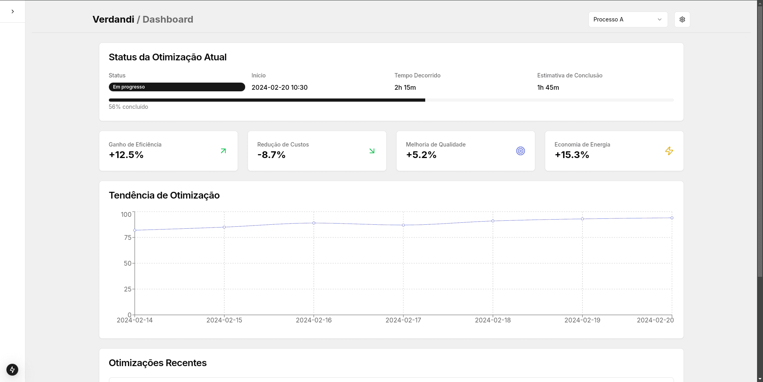Open settings with the gear icon
This screenshot has height=382, width=763.
[682, 19]
